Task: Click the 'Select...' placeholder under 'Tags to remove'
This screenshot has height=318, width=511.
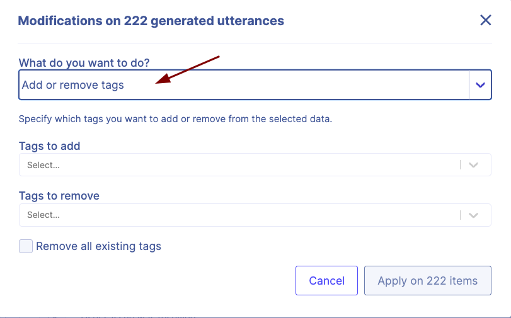Action: pyautogui.click(x=43, y=215)
